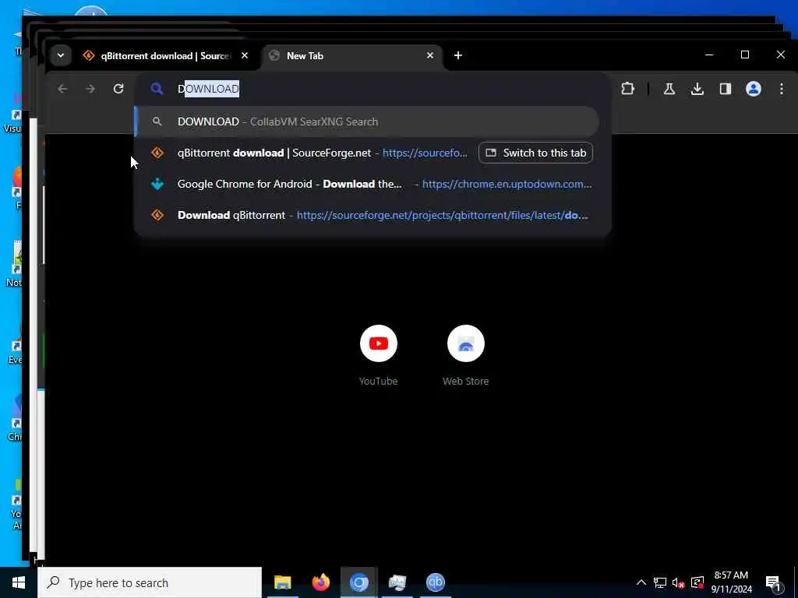The width and height of the screenshot is (798, 598).
Task: Click the search magnifier icon in omnibox
Action: point(157,89)
